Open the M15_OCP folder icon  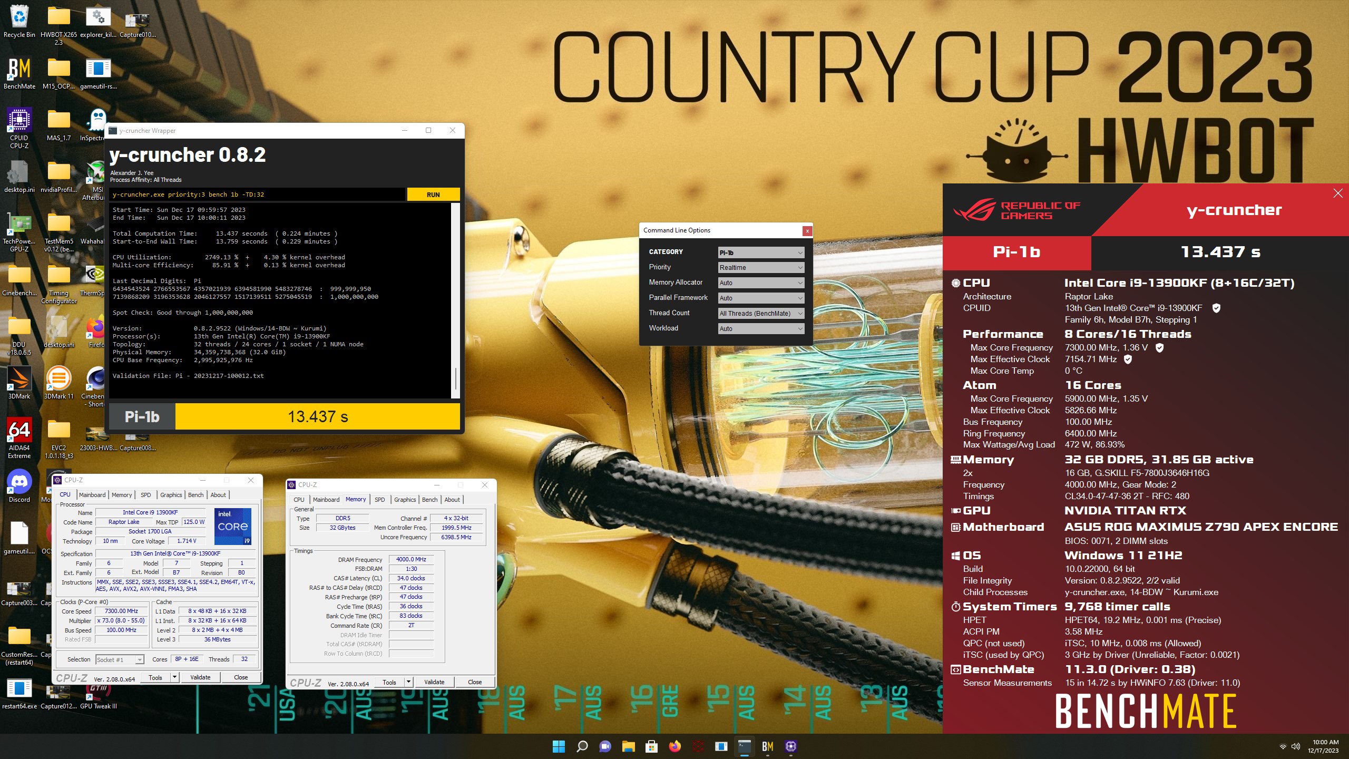click(58, 74)
